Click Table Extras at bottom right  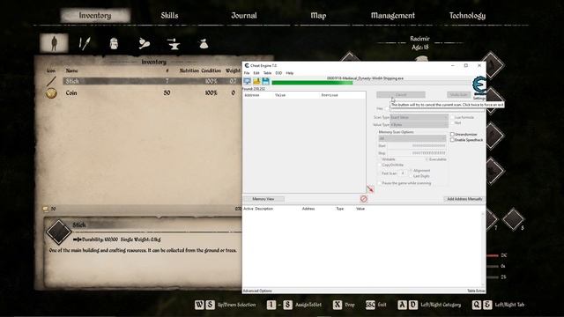pos(476,291)
